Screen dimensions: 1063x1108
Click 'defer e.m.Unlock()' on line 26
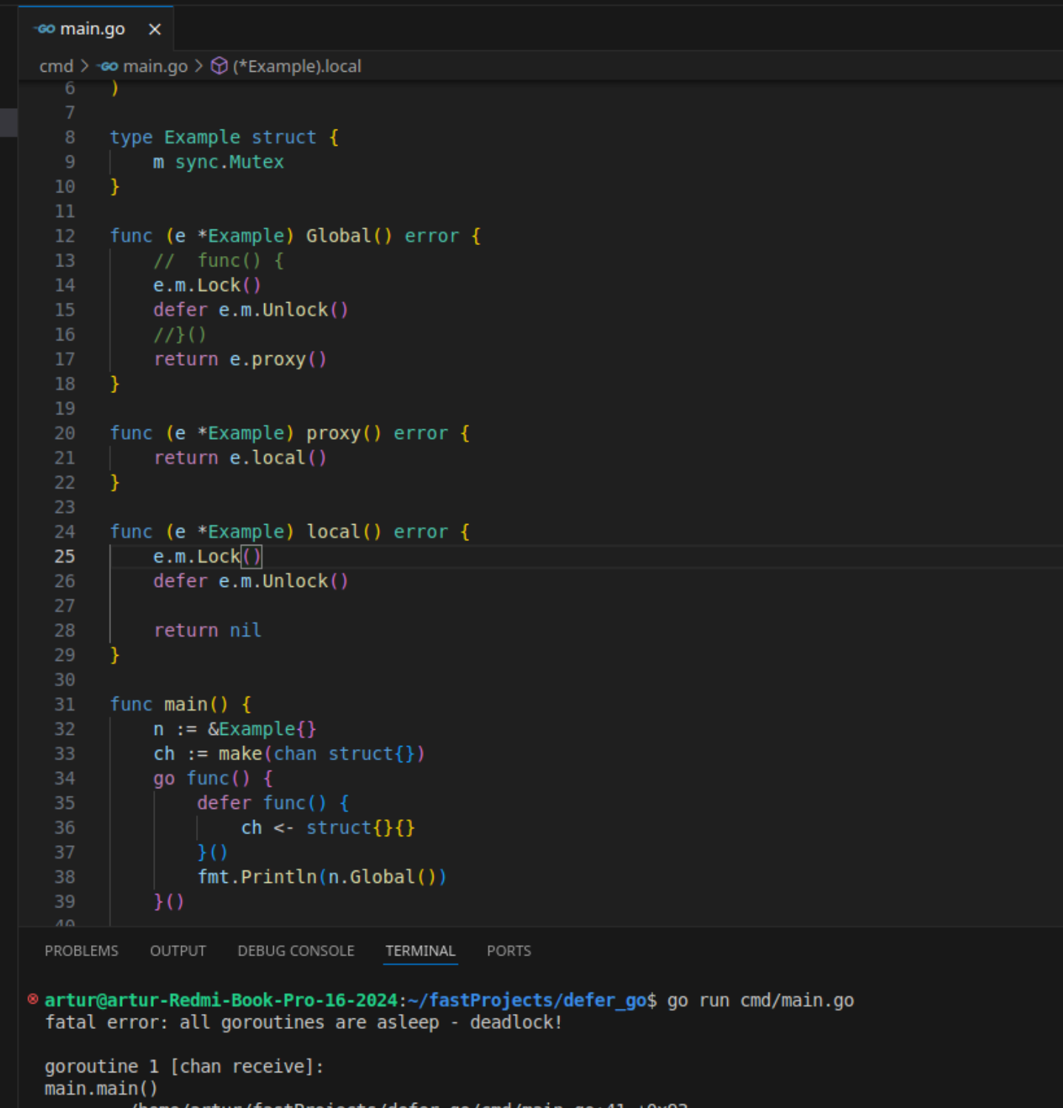point(251,581)
